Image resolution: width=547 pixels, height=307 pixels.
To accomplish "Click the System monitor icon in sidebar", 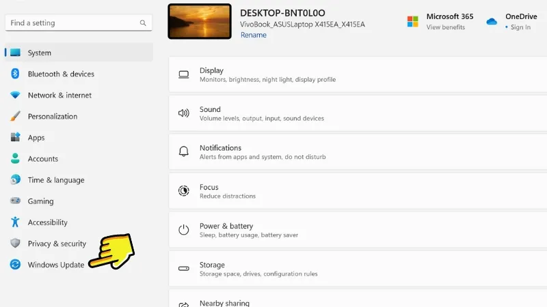I will [15, 53].
